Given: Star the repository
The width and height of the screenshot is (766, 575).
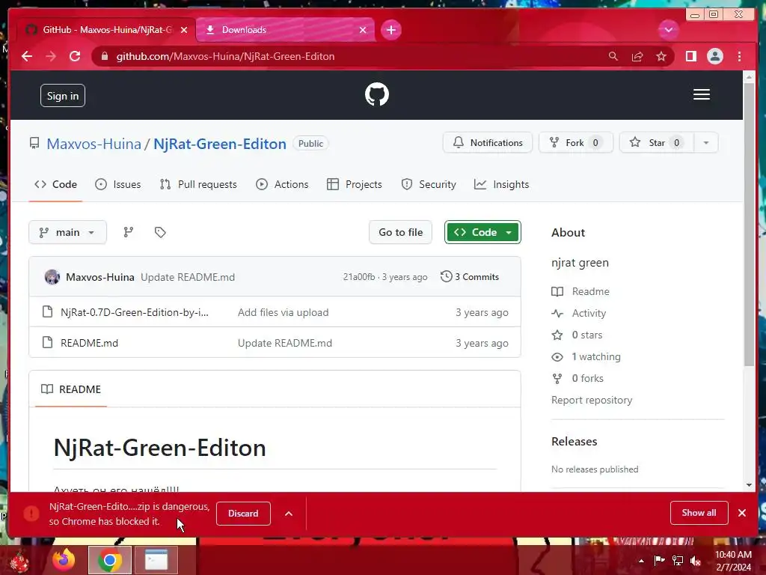Looking at the screenshot, I should coord(657,143).
